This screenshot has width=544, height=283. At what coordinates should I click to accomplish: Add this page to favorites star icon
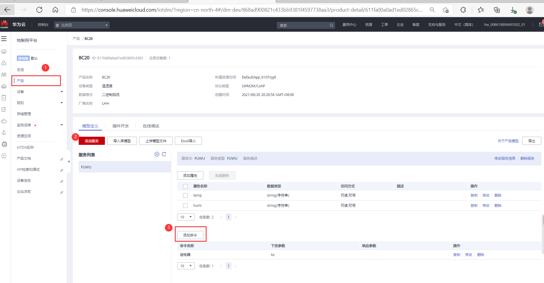446,10
